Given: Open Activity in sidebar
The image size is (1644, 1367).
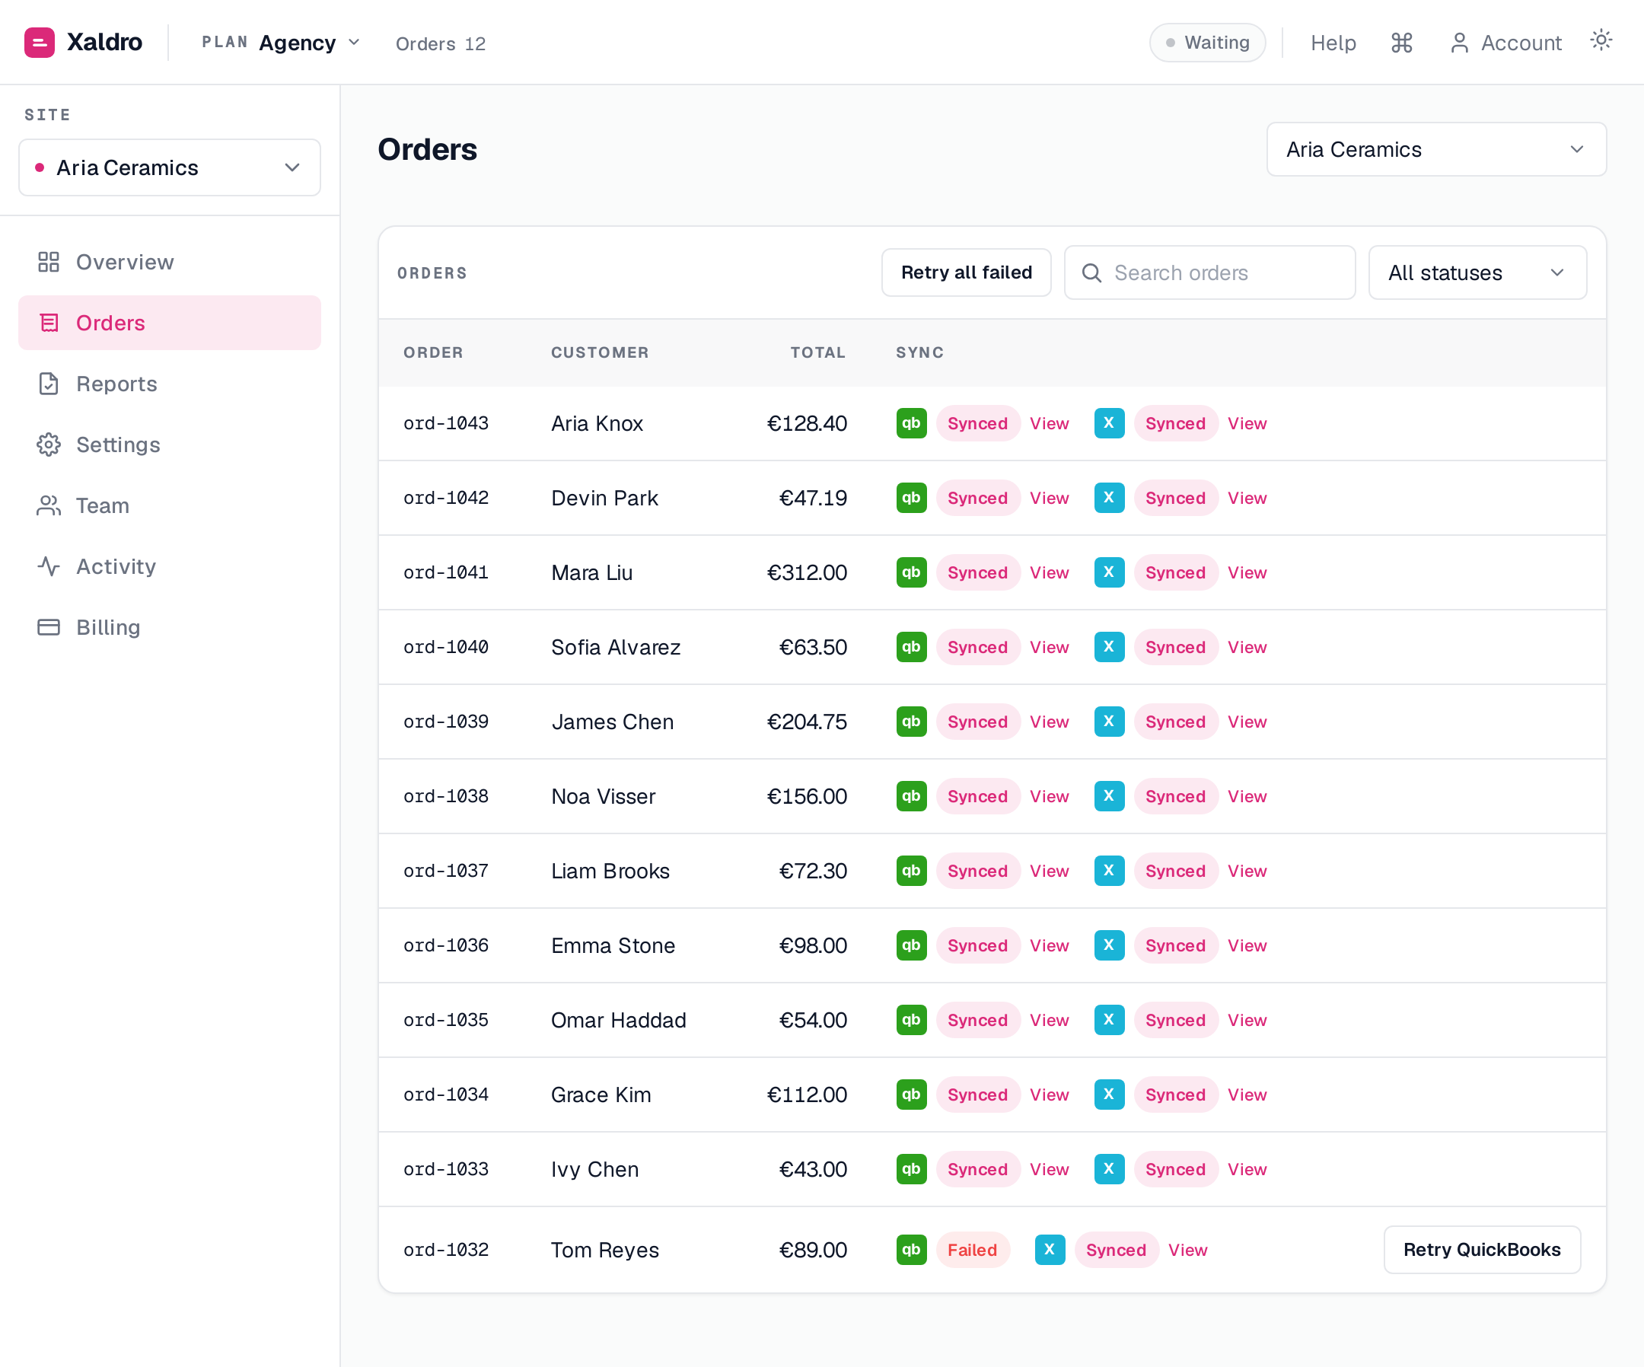Looking at the screenshot, I should (169, 566).
